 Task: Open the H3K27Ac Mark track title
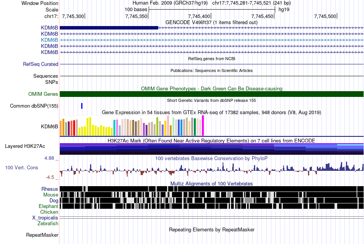[212, 141]
